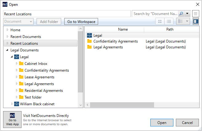Click the search magnifier icon

(x=181, y=14)
